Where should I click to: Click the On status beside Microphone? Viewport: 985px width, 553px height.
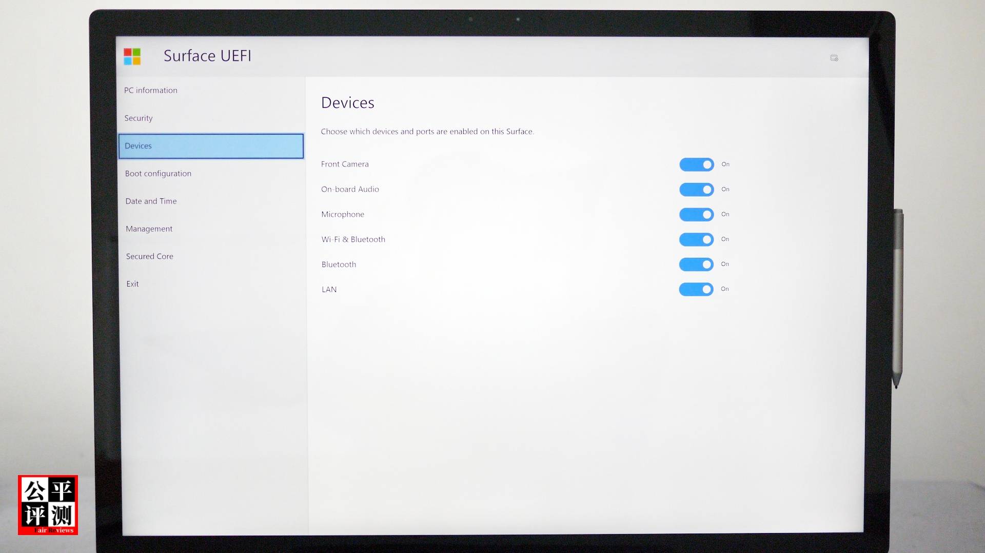point(725,214)
